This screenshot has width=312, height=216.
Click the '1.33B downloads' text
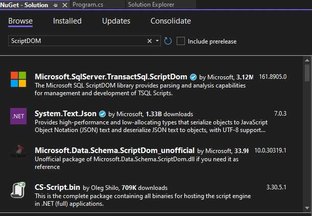170,114
